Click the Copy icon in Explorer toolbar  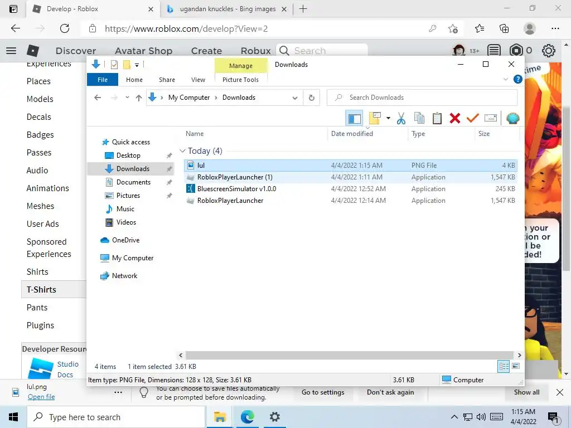tap(419, 118)
